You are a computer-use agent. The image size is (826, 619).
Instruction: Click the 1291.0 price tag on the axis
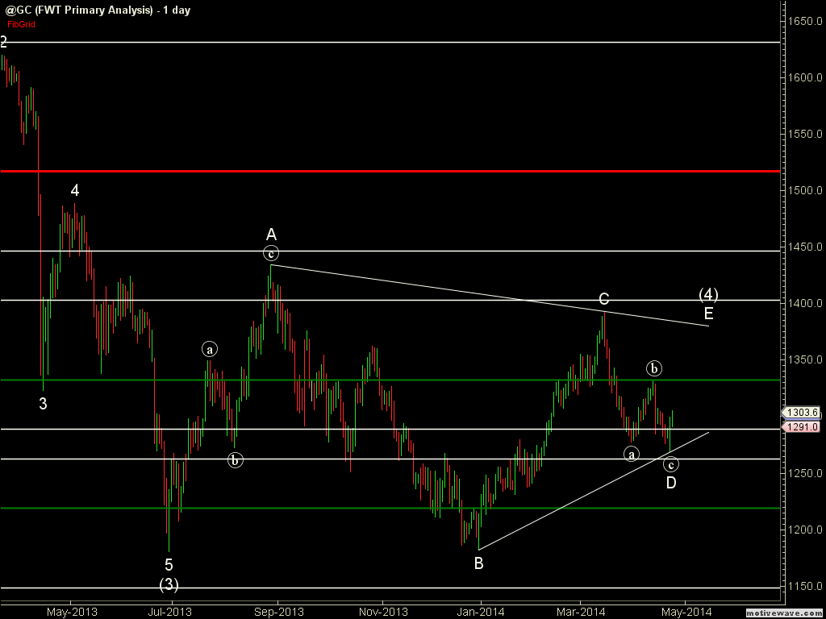[x=802, y=427]
